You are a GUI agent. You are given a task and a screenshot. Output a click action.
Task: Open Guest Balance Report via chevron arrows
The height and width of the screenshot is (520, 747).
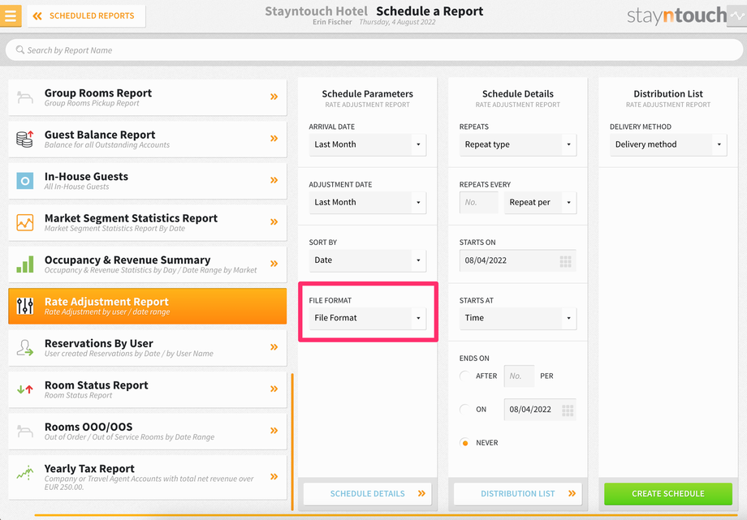pos(274,139)
